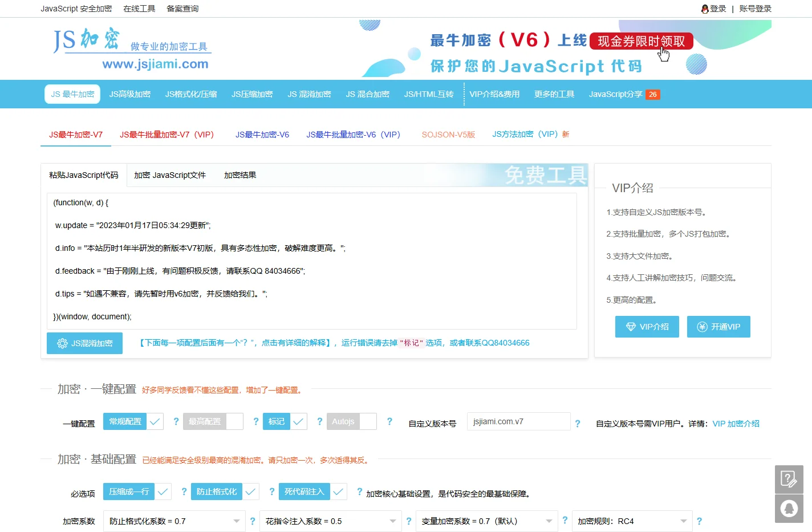This screenshot has width=812, height=532.
Task: Toggle the 防止格式化 switch
Action: (x=225, y=492)
